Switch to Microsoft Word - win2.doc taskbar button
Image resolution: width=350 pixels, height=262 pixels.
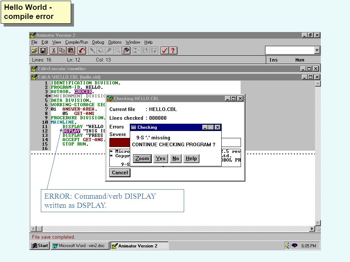(x=80, y=246)
